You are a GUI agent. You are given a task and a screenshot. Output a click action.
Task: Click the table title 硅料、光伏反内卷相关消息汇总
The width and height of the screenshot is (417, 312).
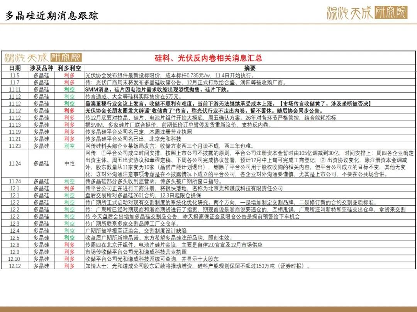(208, 58)
